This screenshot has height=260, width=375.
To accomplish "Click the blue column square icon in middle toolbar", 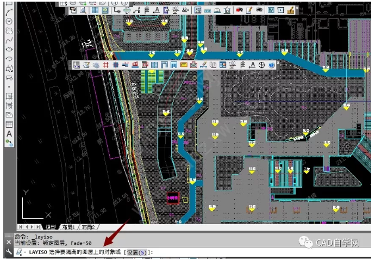I will [116, 65].
